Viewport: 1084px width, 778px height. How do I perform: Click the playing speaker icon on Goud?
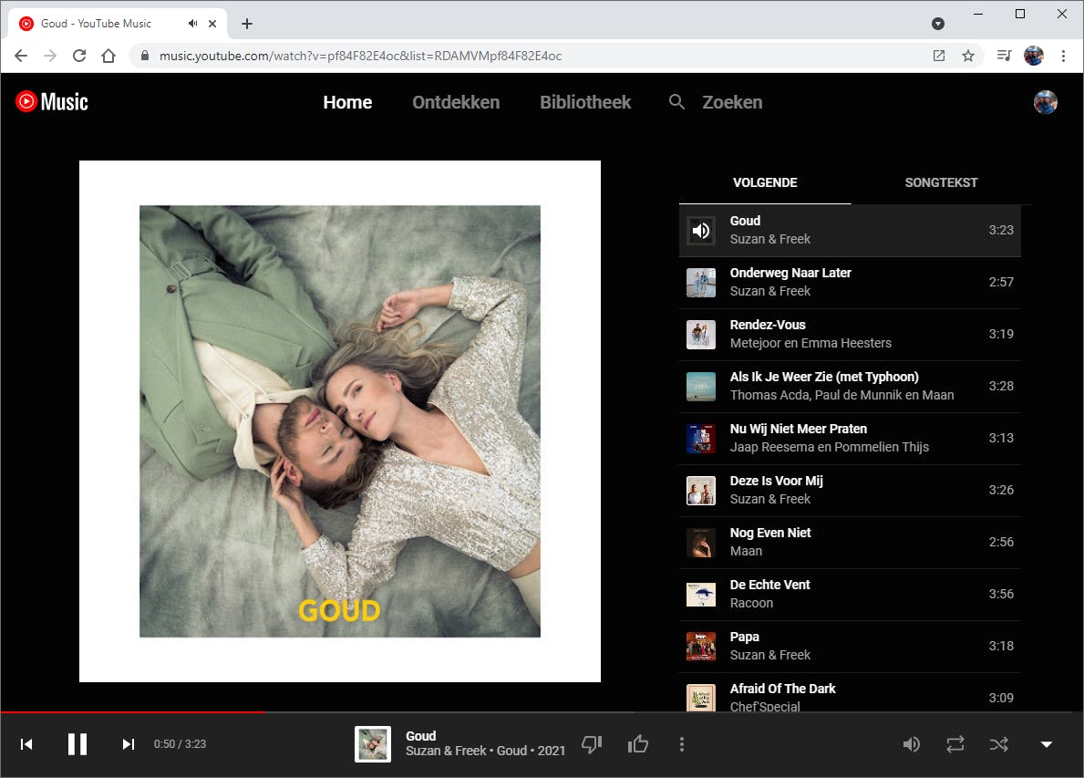700,230
